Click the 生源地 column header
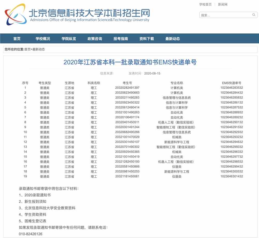The height and width of the screenshot is (238, 259). 69,83
